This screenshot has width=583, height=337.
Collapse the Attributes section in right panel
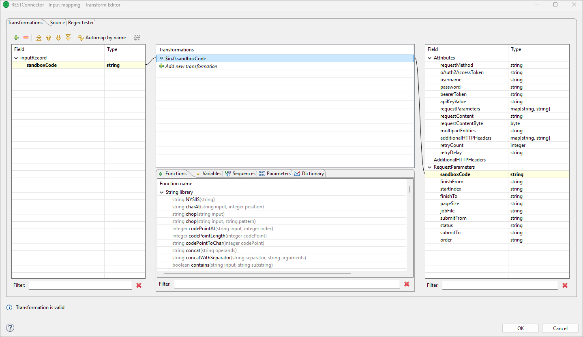(429, 57)
